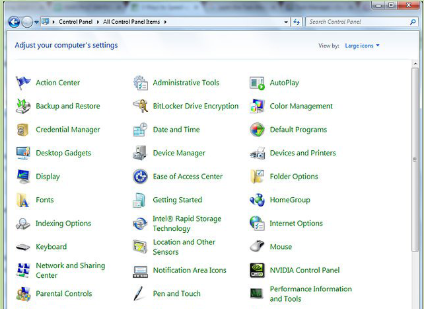The width and height of the screenshot is (424, 309).
Task: Open the Indexing Options magnifier icon
Action: point(23,224)
